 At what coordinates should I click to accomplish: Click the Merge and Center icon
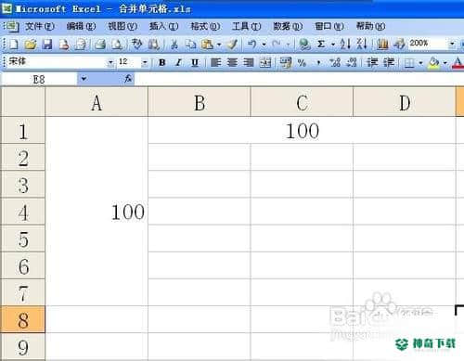point(265,63)
